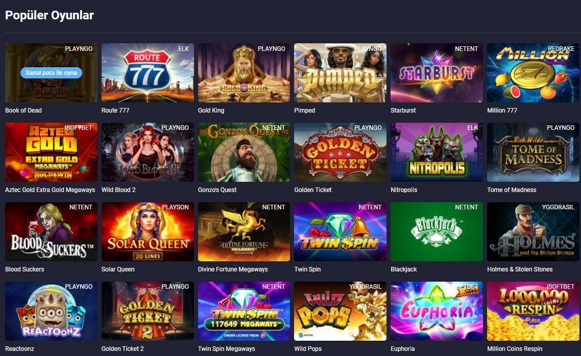Click the 'Sanal para ile oyna' button
This screenshot has width=581, height=356.
[51, 72]
